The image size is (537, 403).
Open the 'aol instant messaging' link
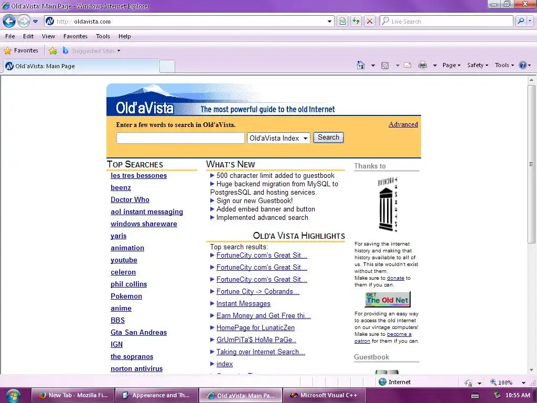click(147, 212)
